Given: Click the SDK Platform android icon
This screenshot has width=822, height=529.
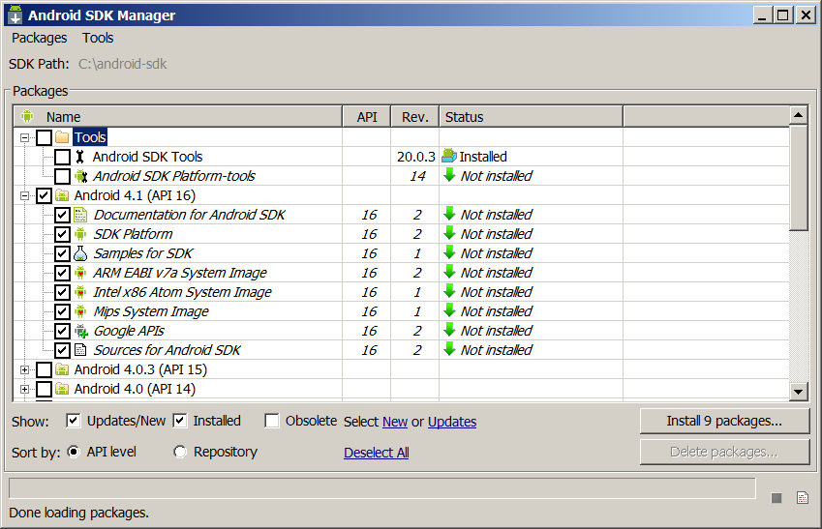Looking at the screenshot, I should 80,234.
